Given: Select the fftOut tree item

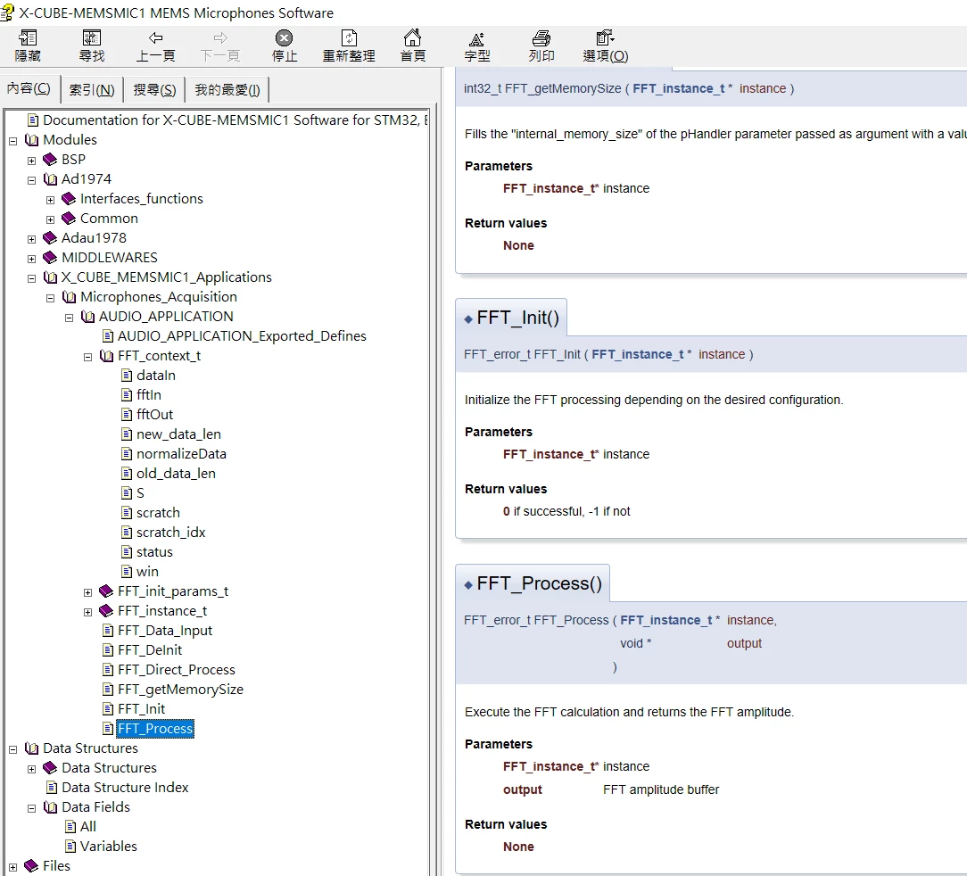Looking at the screenshot, I should coord(155,415).
